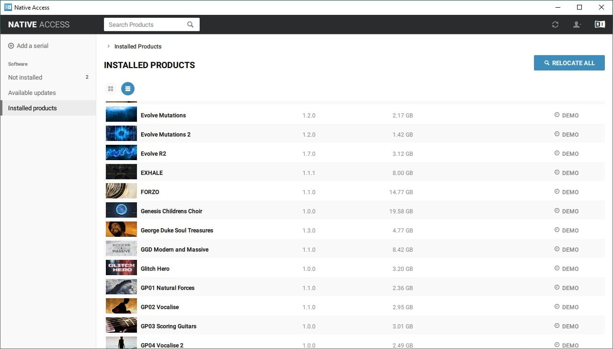The height and width of the screenshot is (349, 613).
Task: Click clock icon in GGD Modern and Massive row
Action: (x=557, y=249)
